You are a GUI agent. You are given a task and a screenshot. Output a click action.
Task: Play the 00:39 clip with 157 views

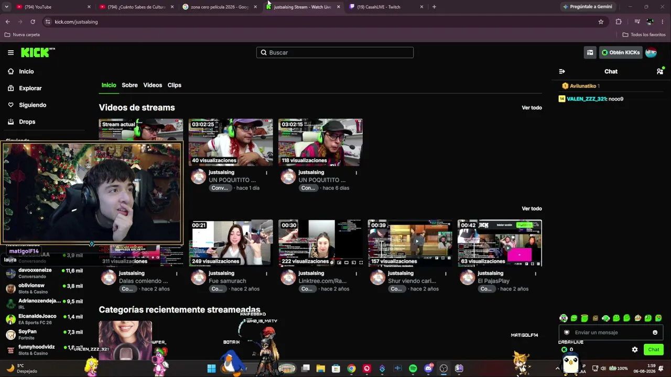point(410,243)
